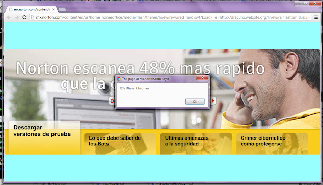Select the mx.norton.com browser tab
The width and height of the screenshot is (323, 185).
pos(31,9)
